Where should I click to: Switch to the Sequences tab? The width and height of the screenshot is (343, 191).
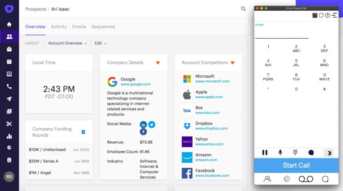point(103,27)
